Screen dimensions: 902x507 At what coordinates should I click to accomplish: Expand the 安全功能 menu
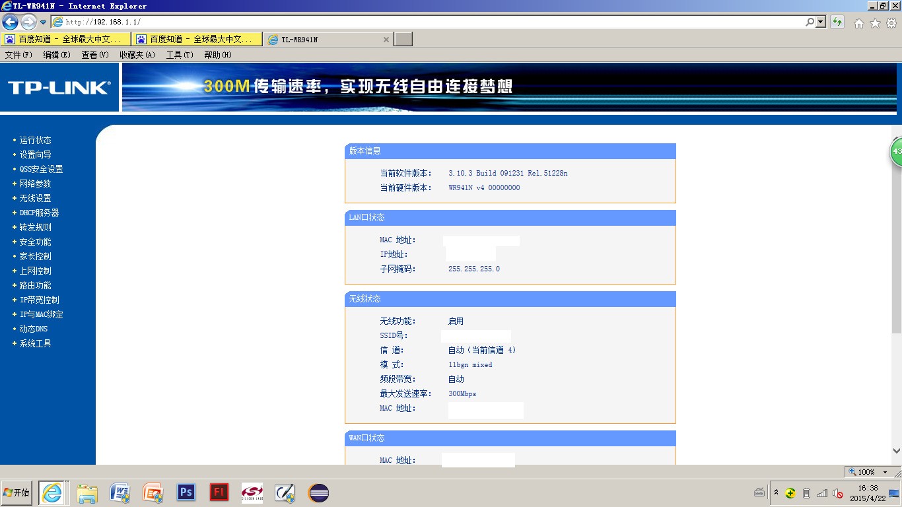(x=35, y=242)
